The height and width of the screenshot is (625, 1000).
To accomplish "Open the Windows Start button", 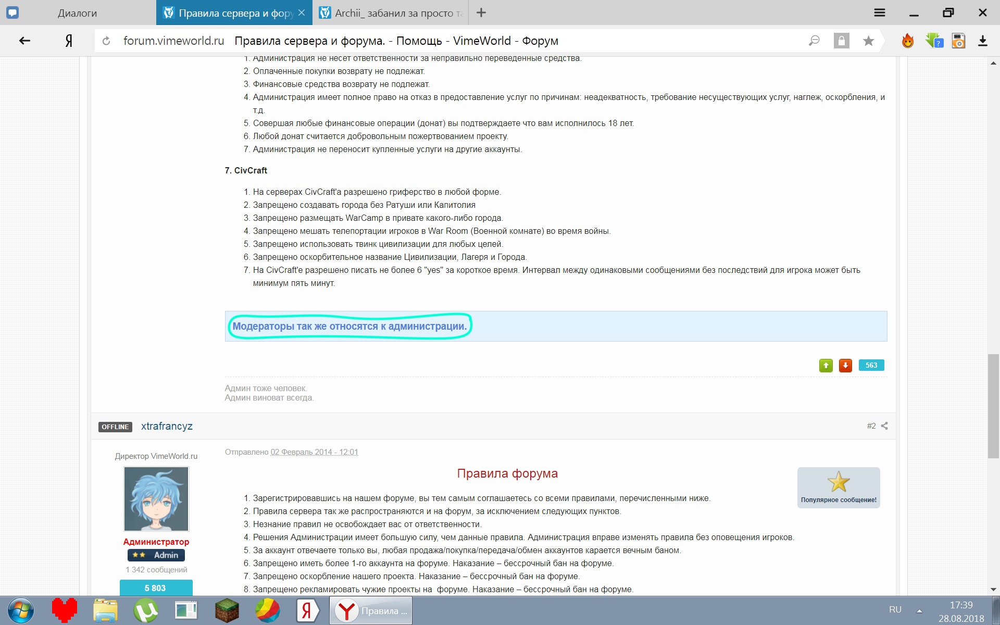I will [21, 610].
